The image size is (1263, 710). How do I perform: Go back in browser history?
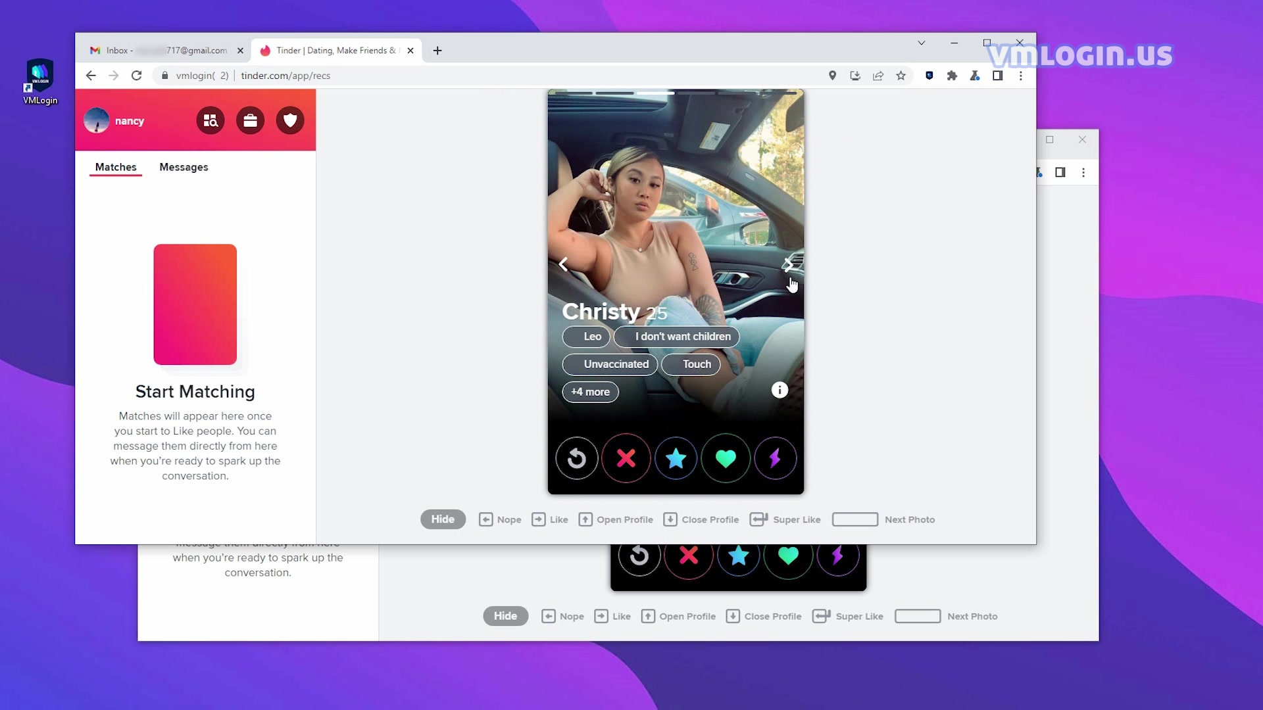tap(91, 76)
